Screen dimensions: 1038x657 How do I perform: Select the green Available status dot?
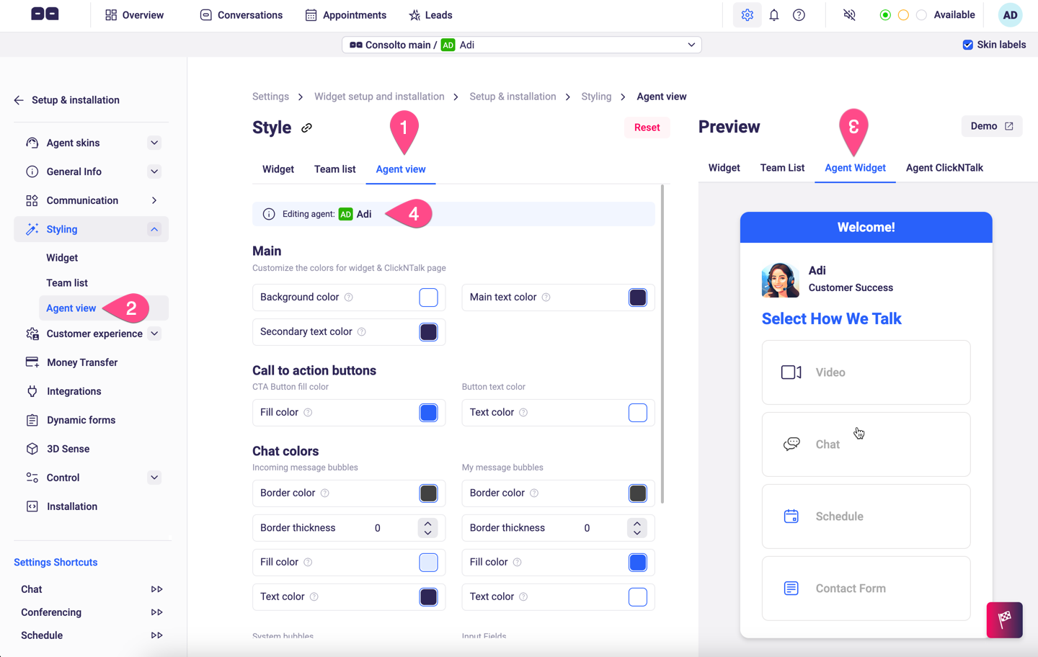[885, 14]
